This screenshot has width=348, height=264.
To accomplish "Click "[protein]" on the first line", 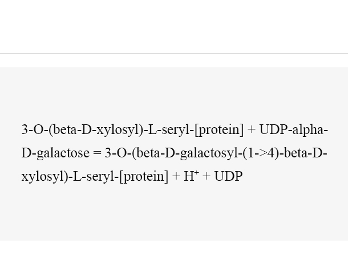I will [x=219, y=130].
